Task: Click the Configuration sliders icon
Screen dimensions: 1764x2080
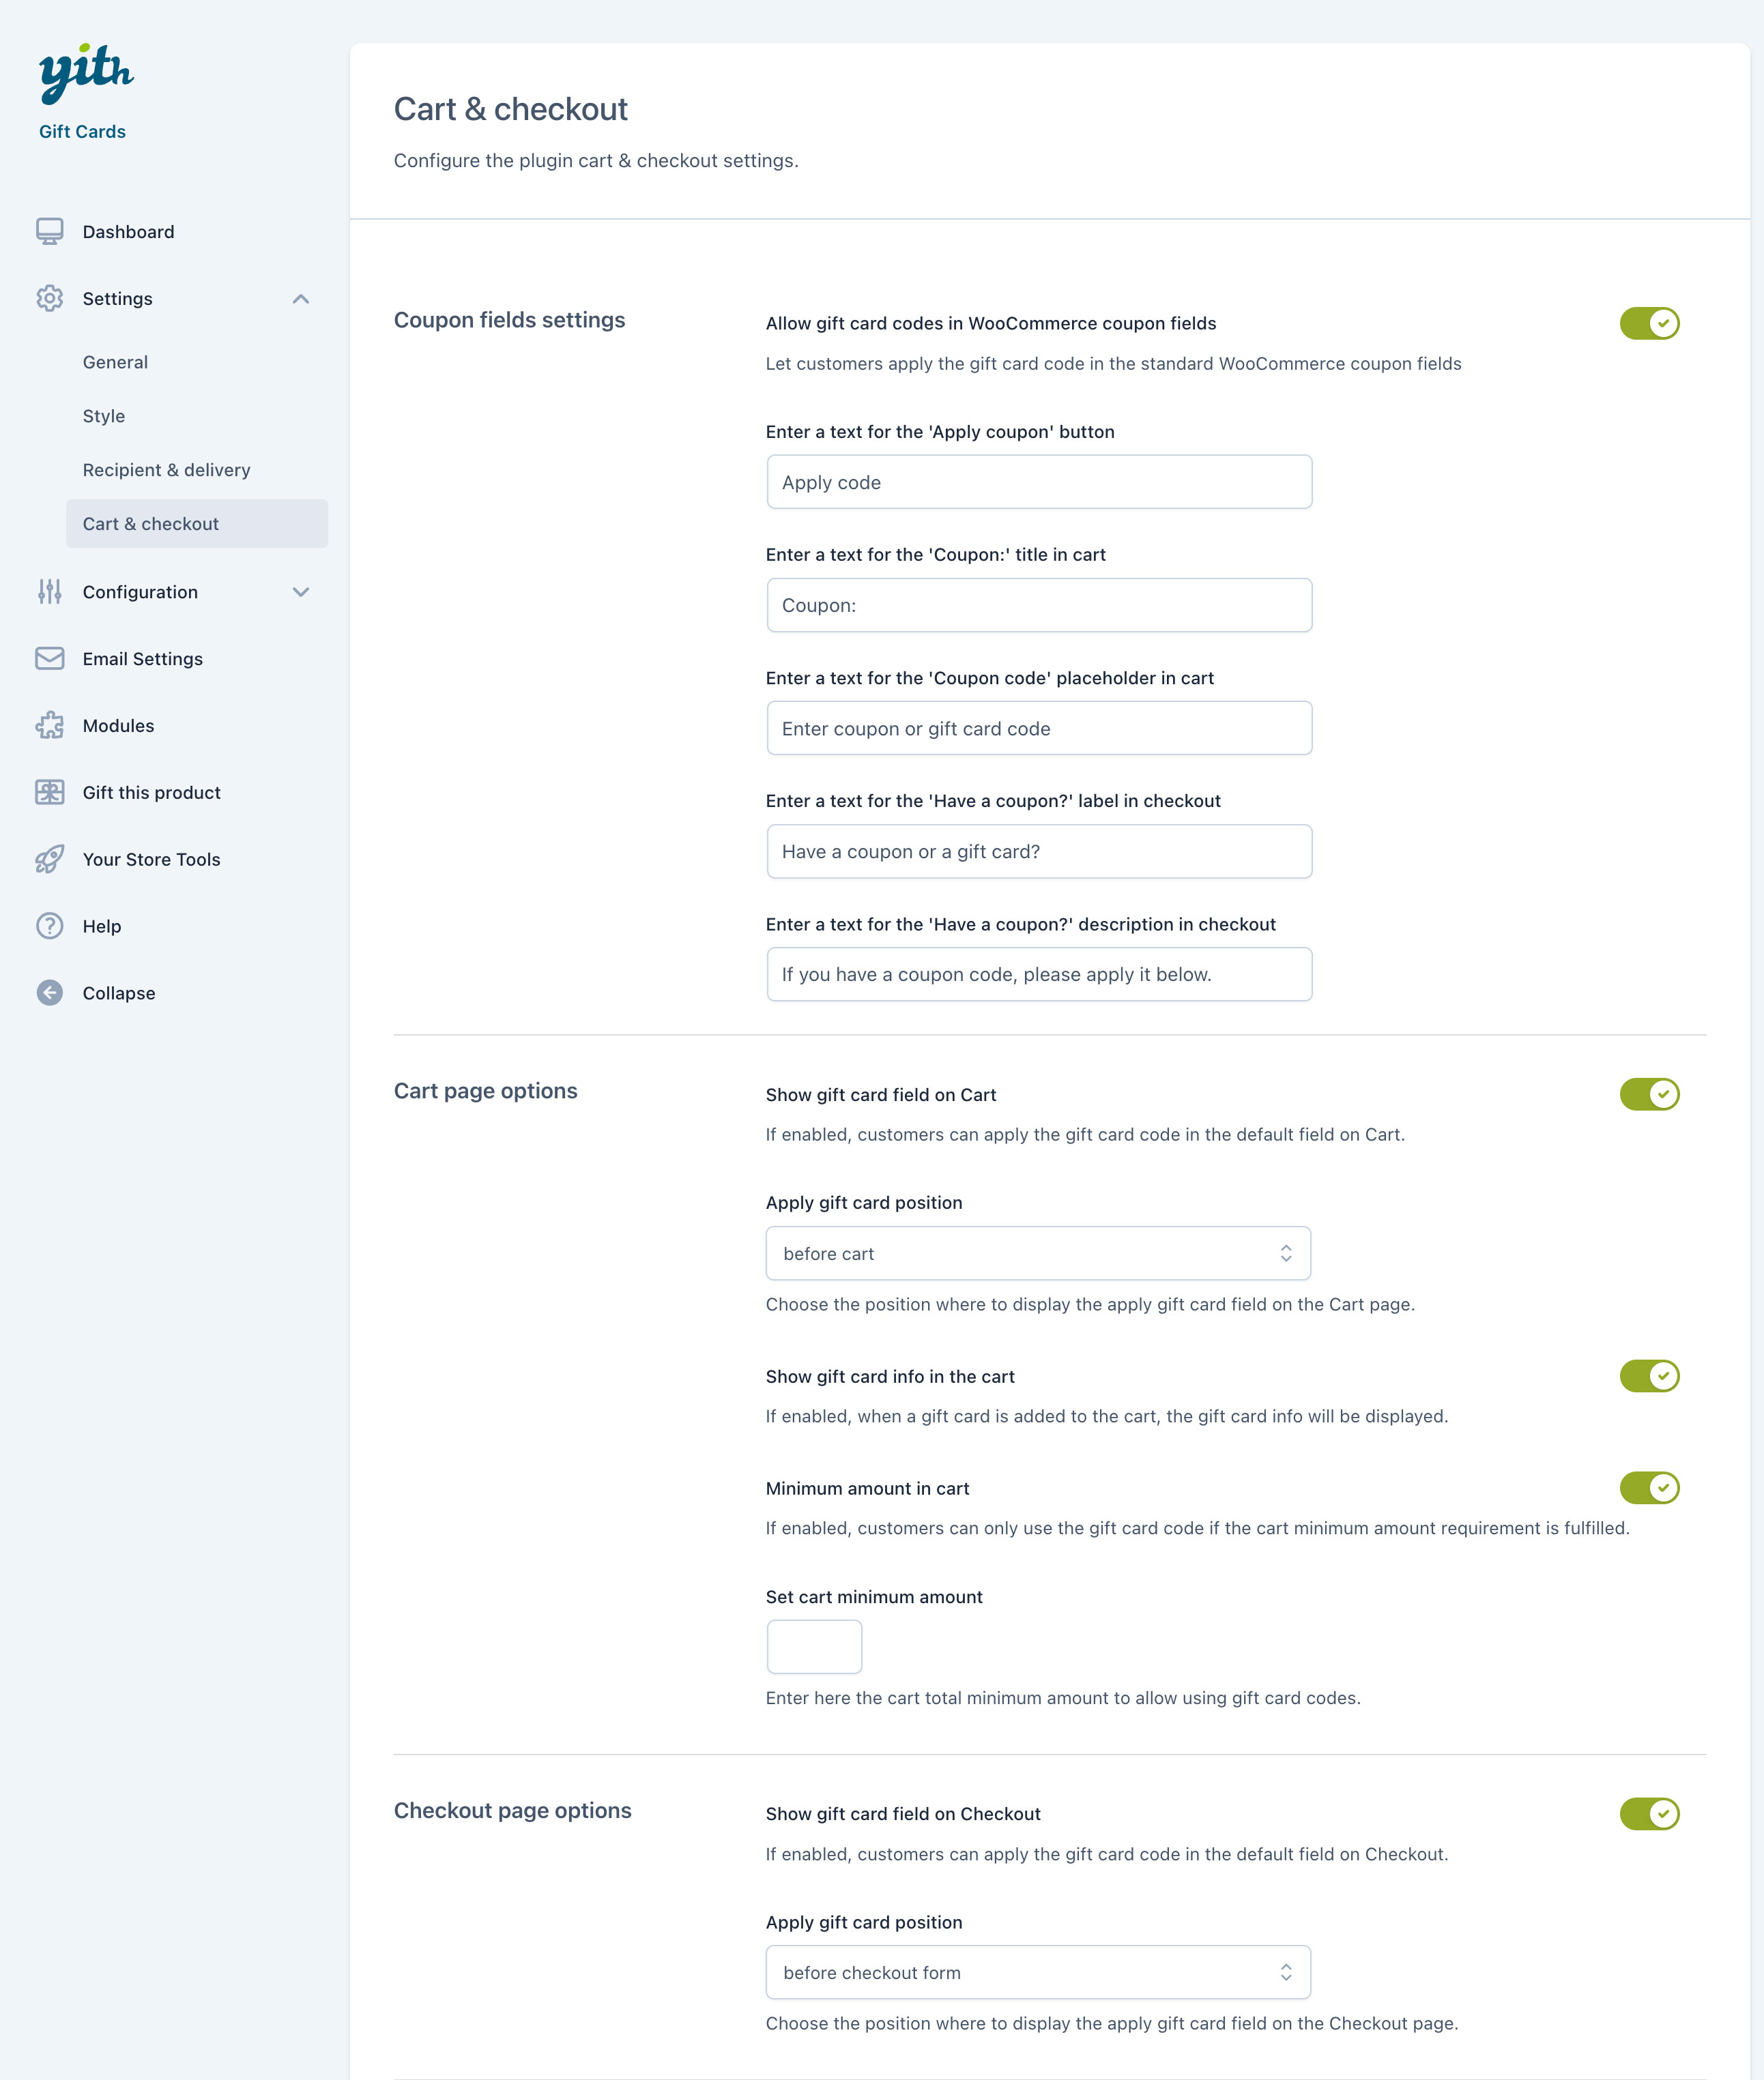Action: coord(49,591)
